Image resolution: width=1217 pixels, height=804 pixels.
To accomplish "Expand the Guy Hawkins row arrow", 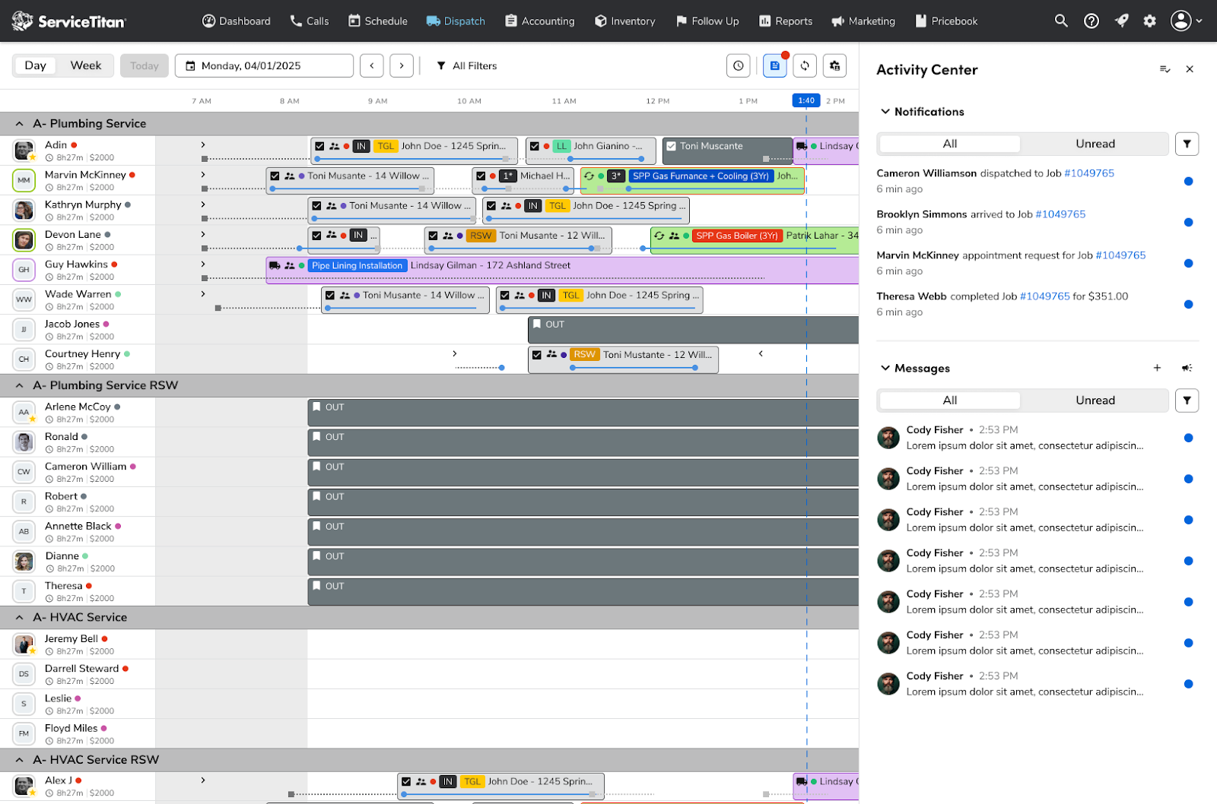I will pyautogui.click(x=203, y=264).
